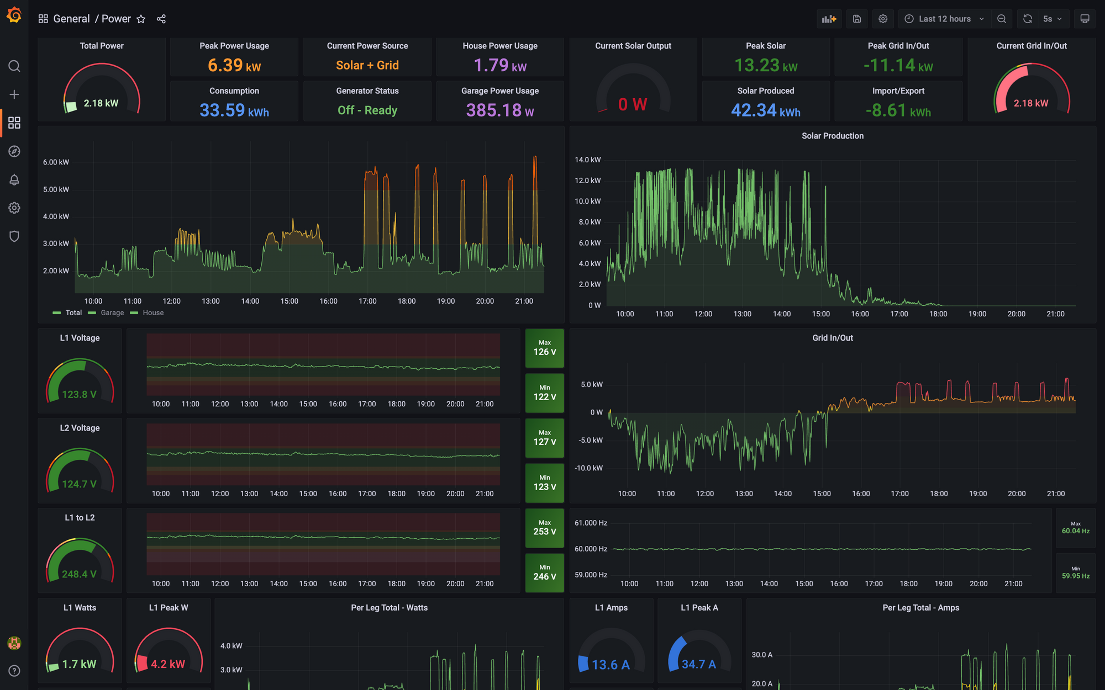
Task: Click the bar chart view icon
Action: point(829,19)
